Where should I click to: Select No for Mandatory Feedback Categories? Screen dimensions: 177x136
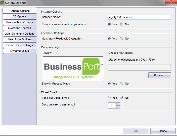tap(122, 38)
